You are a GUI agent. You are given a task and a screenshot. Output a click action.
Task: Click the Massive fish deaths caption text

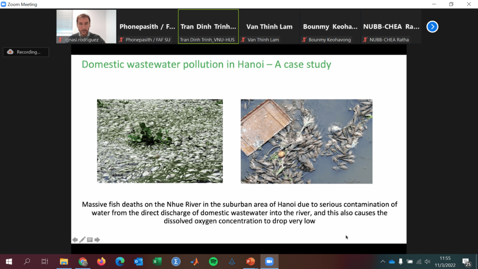[239, 212]
